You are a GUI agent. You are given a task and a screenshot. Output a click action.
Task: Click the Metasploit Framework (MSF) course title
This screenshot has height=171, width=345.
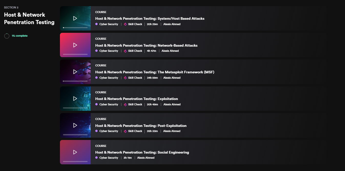coord(154,72)
